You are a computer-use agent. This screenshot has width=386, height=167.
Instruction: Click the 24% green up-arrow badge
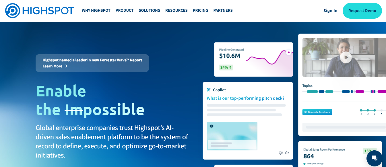click(x=226, y=67)
